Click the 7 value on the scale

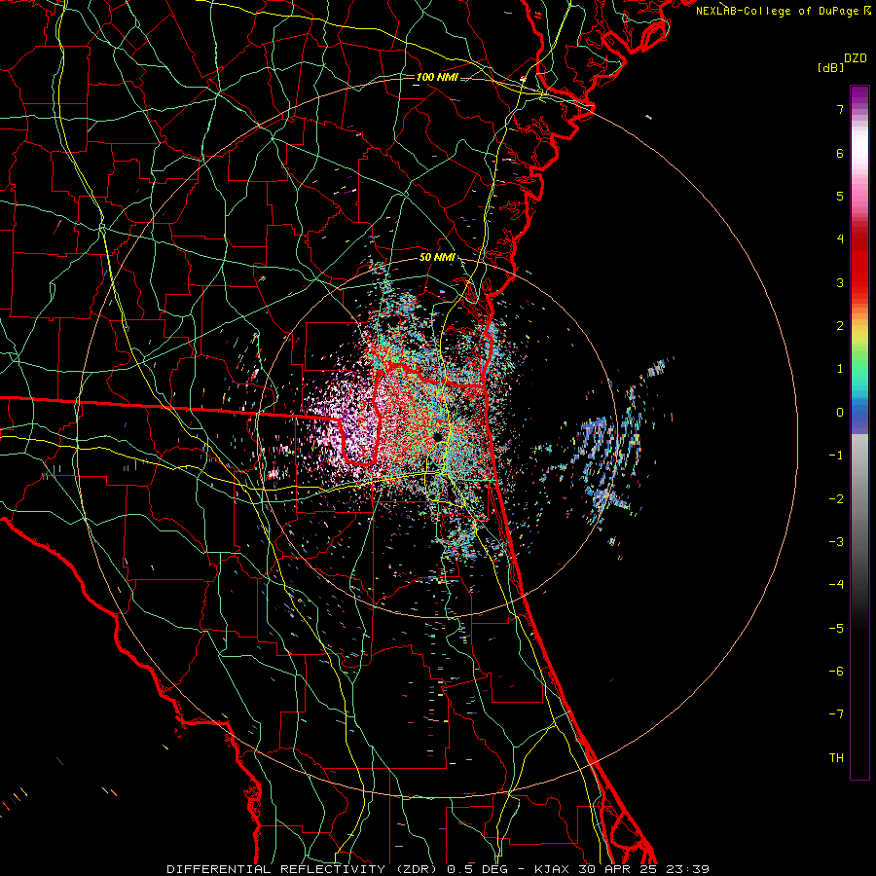tap(840, 109)
